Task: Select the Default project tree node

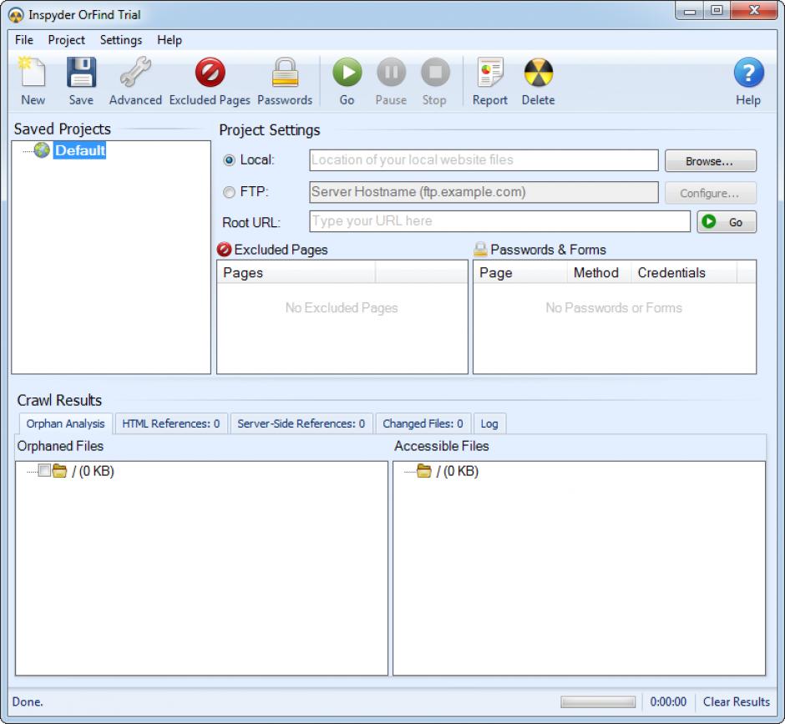Action: [x=80, y=151]
